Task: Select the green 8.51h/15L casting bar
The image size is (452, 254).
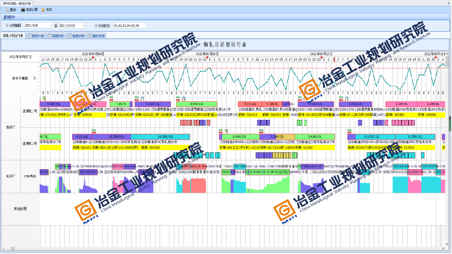Action: tap(197, 104)
